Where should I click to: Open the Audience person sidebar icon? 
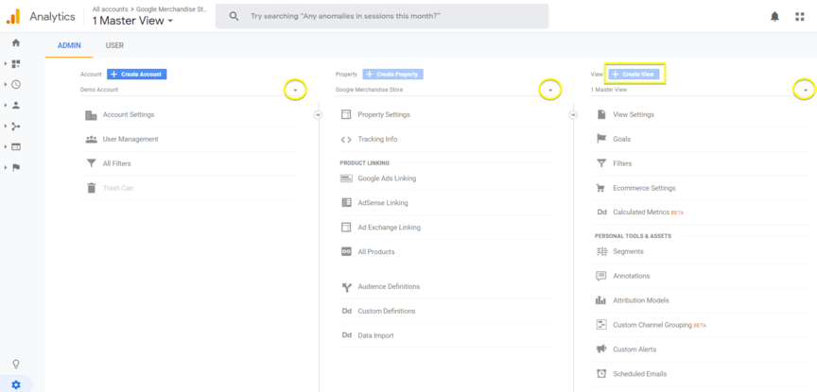[x=16, y=105]
